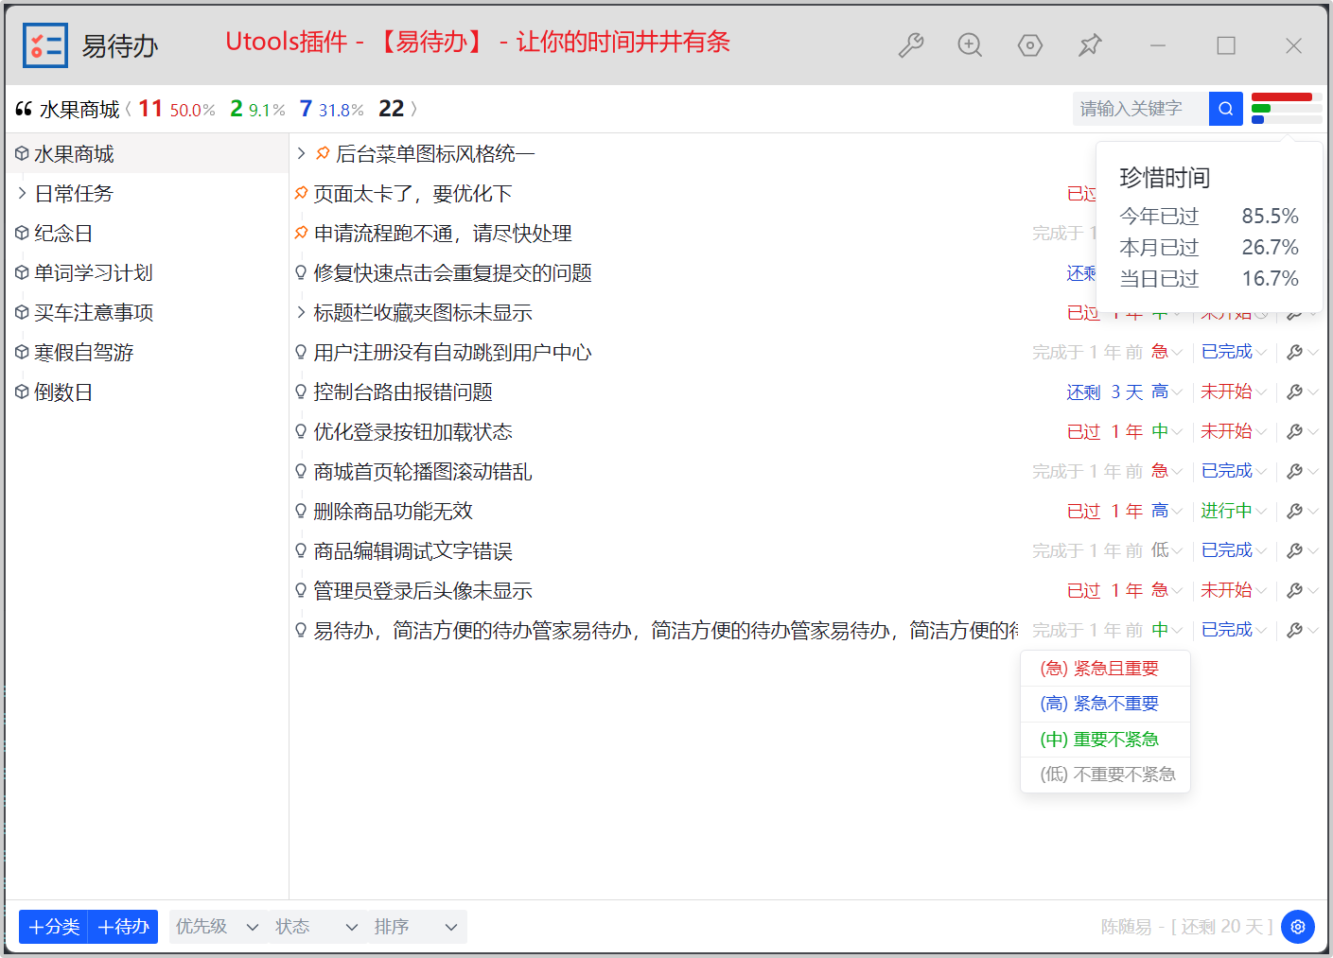Viewport: 1333px width, 958px height.
Task: Choose (低) 不重要不紧急 priority option
Action: point(1105,775)
